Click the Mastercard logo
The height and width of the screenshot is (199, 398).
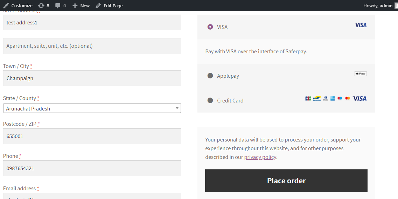348,99
